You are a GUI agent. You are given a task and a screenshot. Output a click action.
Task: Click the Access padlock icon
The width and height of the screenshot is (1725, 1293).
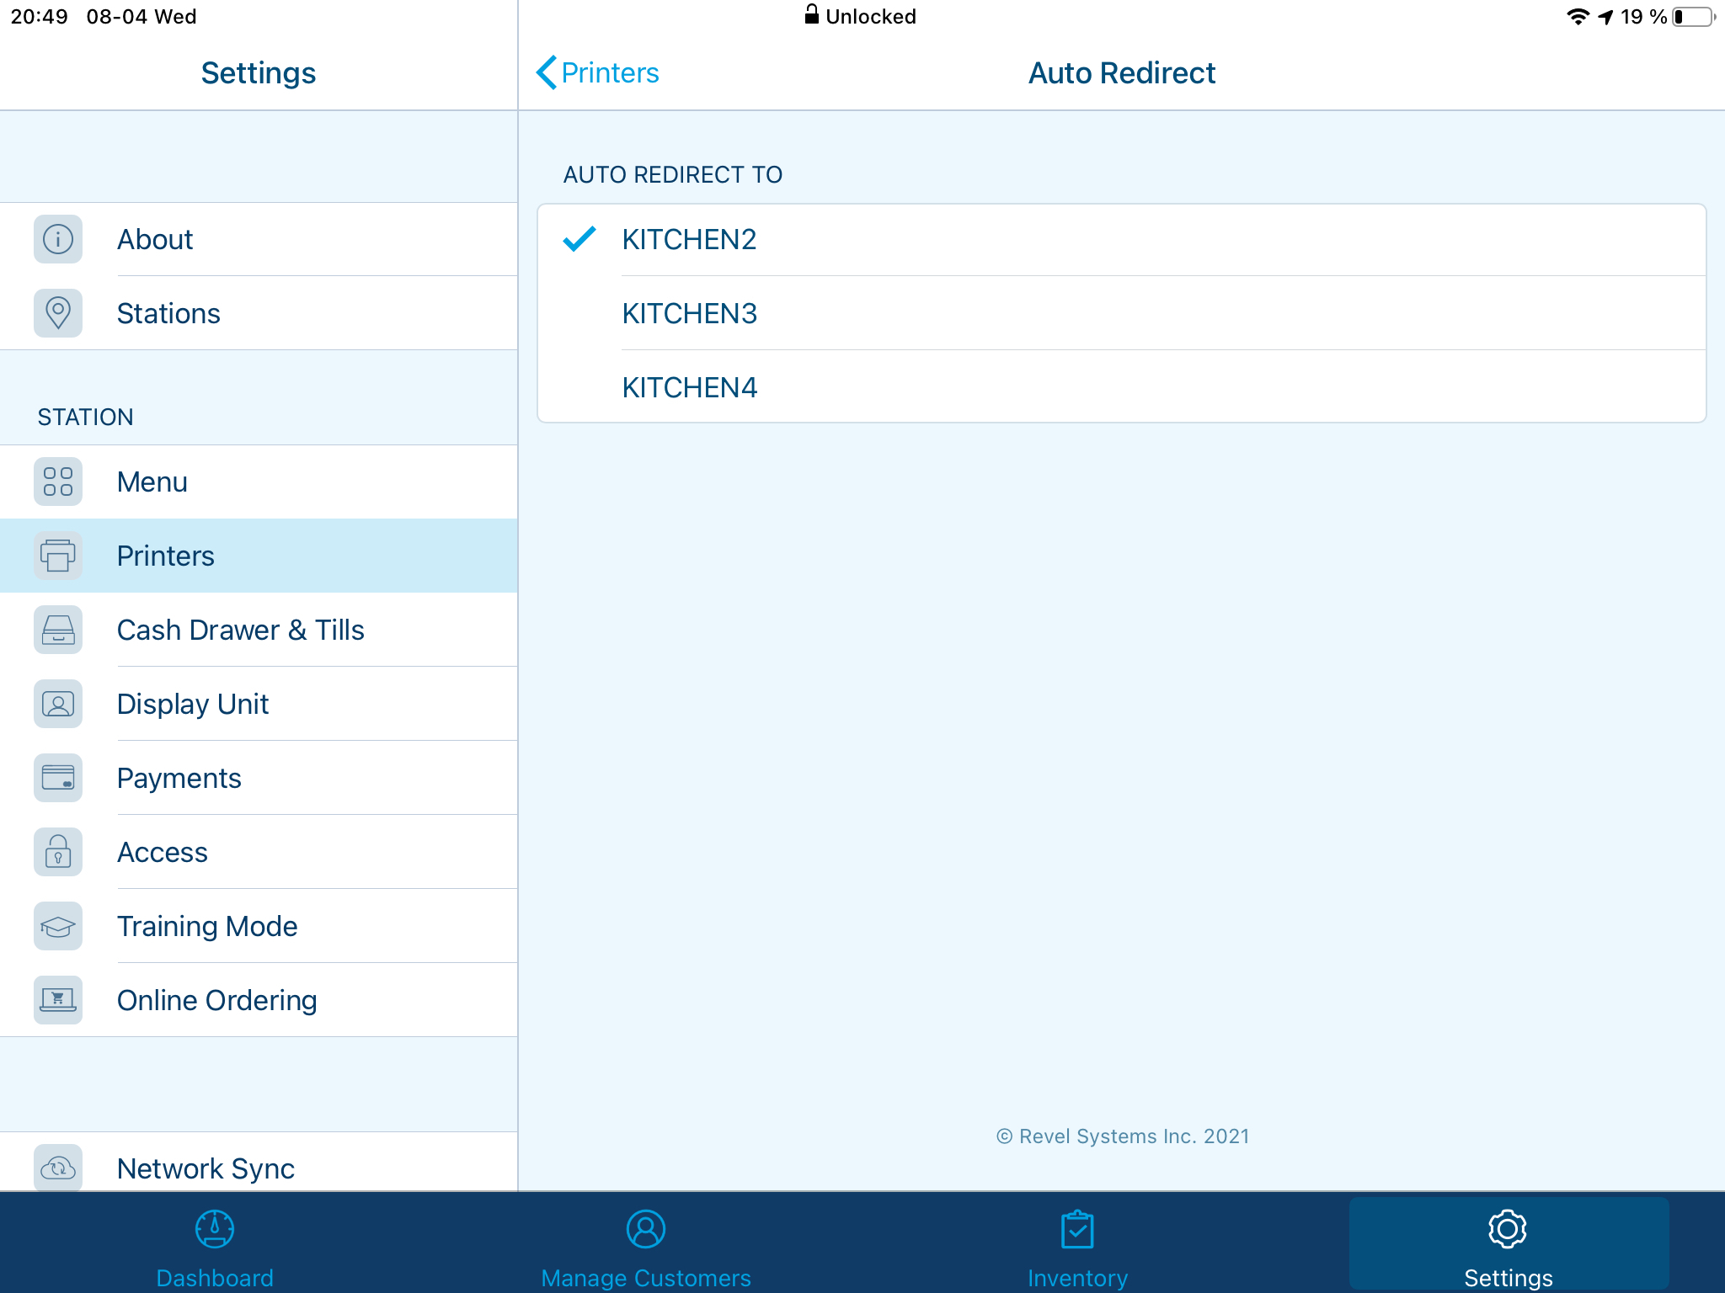pos(58,852)
